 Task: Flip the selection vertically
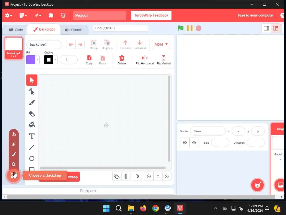click(164, 60)
